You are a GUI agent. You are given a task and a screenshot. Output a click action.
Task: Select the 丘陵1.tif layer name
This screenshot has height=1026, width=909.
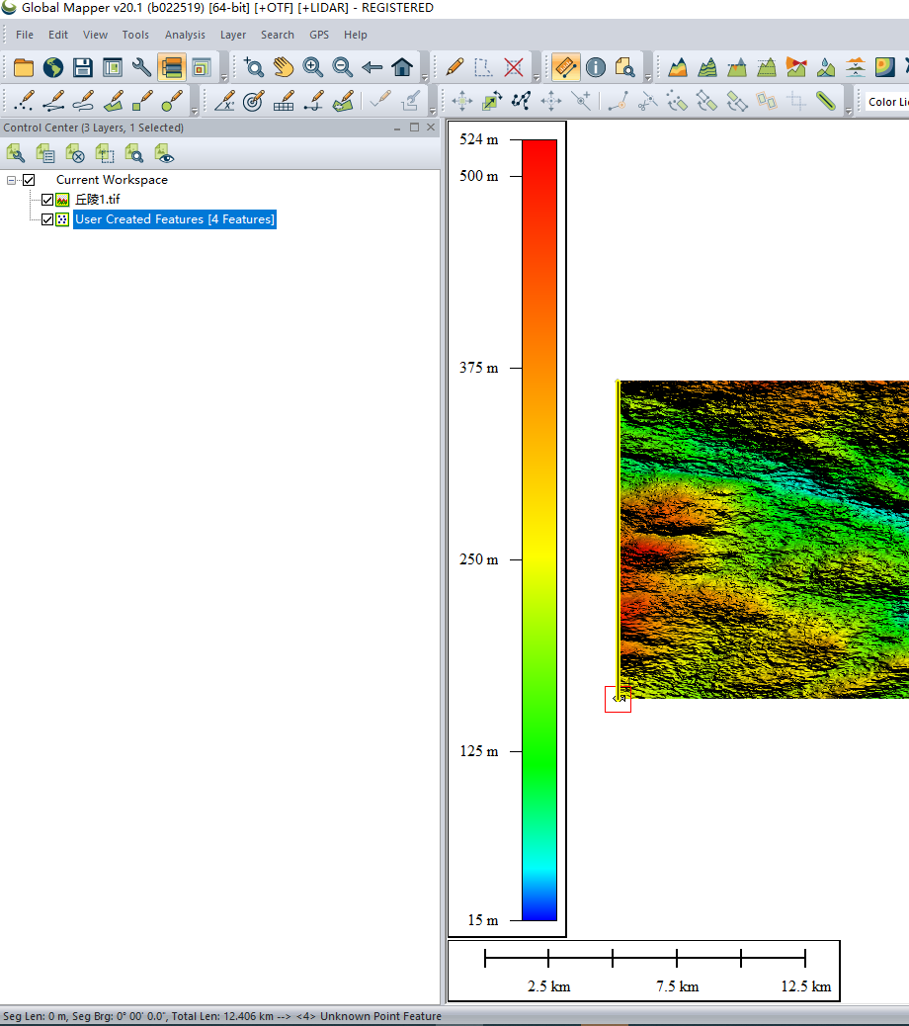pos(98,200)
